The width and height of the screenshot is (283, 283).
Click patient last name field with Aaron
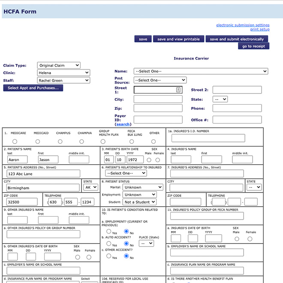point(17,160)
